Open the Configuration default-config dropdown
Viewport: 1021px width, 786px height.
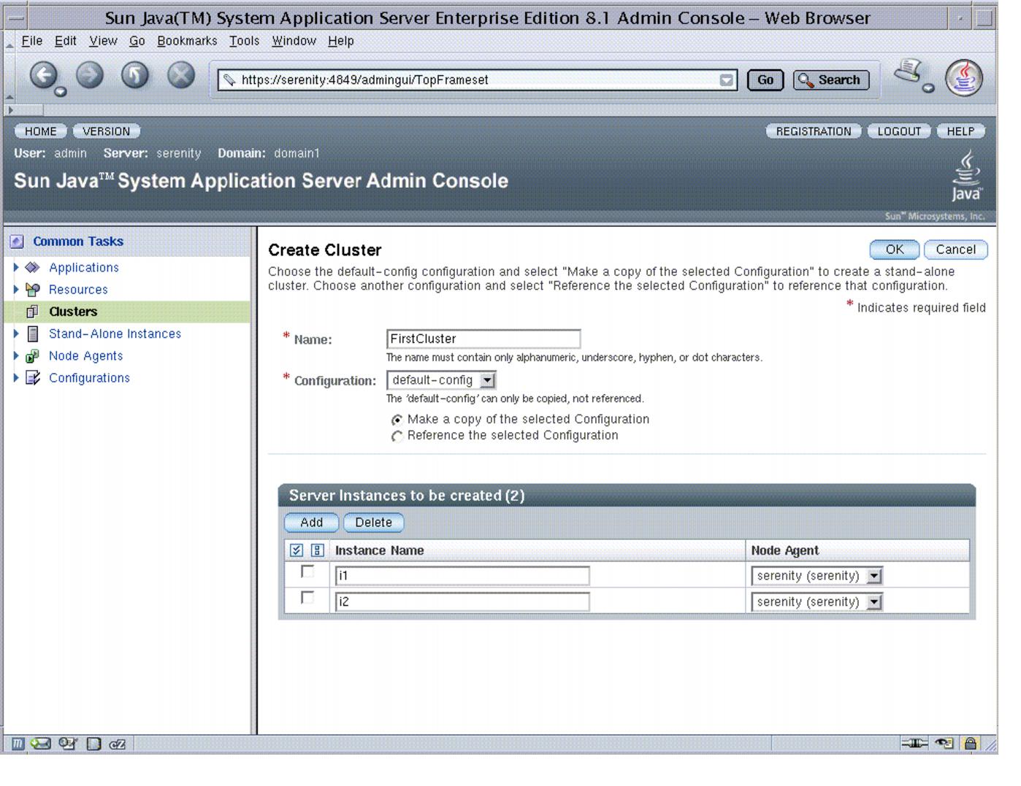tap(441, 380)
